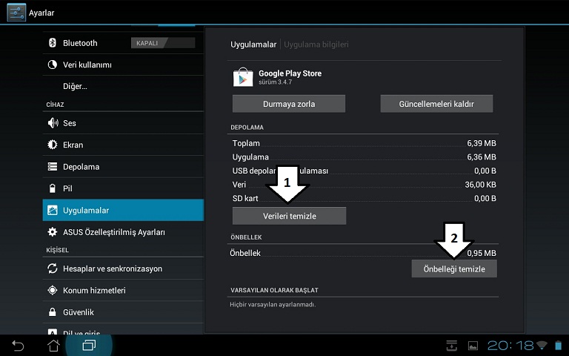Tap the Önbelleği temizle button
Screen dimensions: 569x356
(x=454, y=268)
